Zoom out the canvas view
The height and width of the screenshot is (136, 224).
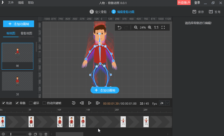[x=136, y=27]
